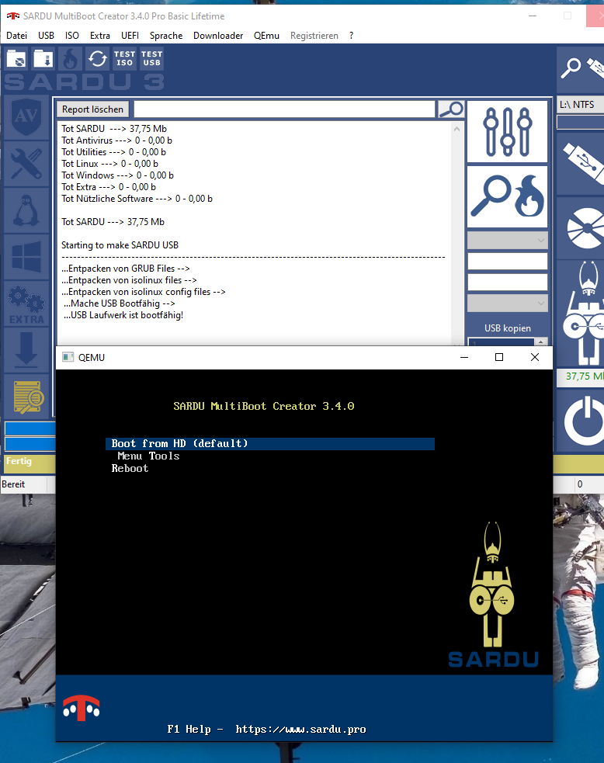Maximize the QEMU window
This screenshot has height=763, width=604.
pos(499,357)
